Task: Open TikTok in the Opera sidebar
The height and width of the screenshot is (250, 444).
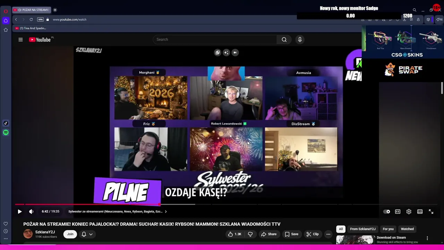Action: (6, 123)
